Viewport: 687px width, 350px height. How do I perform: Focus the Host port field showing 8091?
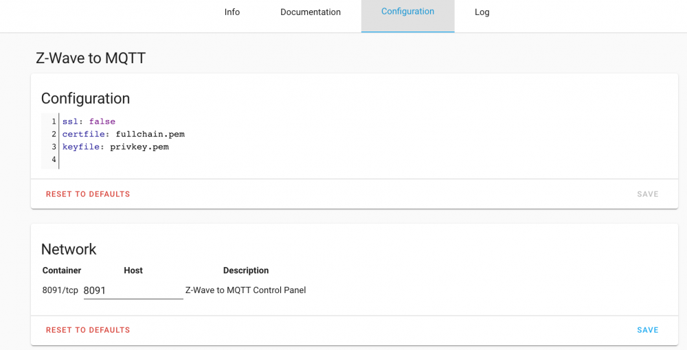(x=133, y=290)
